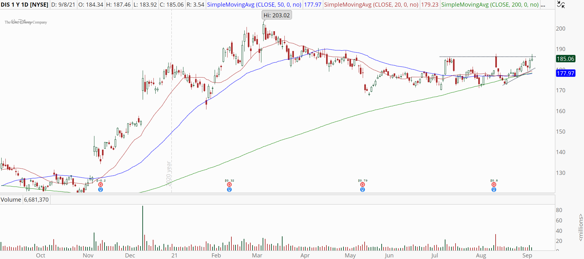Image resolution: width=584 pixels, height=259 pixels.
Task: Click the red earnings phone icon under $-0.2
Action: coord(100,185)
